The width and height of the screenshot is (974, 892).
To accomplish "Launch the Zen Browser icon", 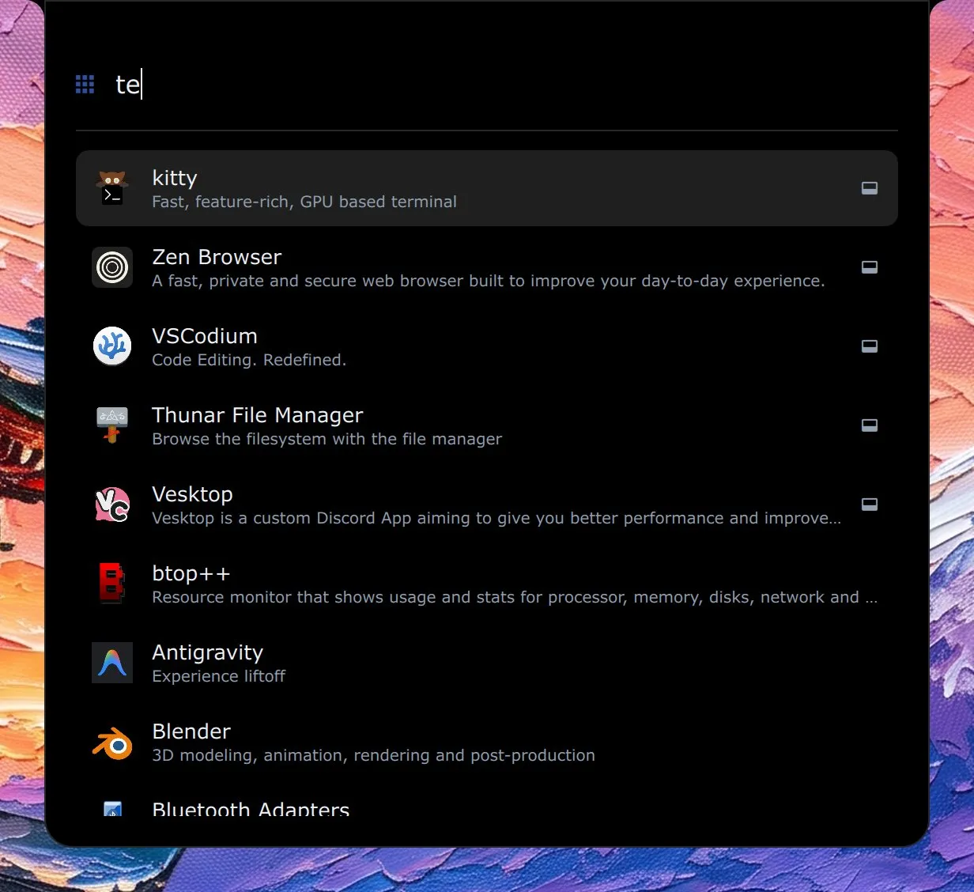I will pyautogui.click(x=112, y=267).
